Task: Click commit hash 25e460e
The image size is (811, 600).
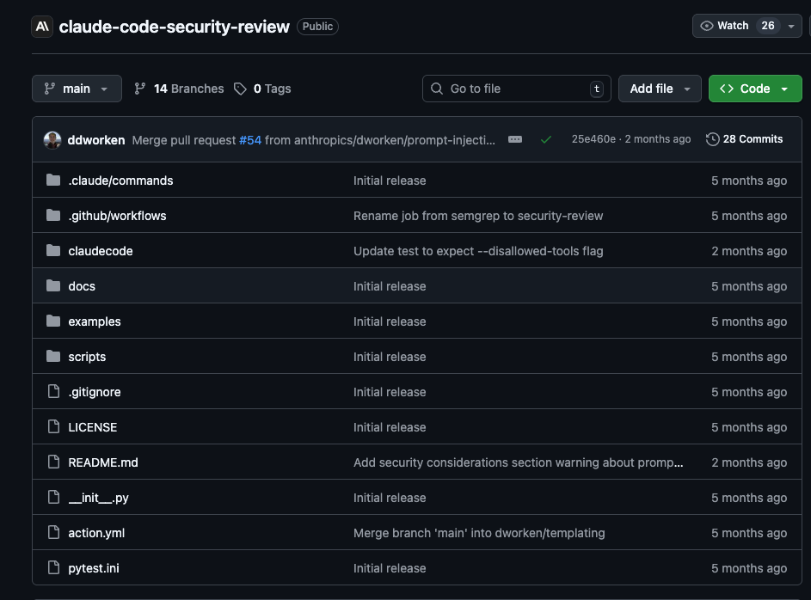Action: click(x=593, y=139)
